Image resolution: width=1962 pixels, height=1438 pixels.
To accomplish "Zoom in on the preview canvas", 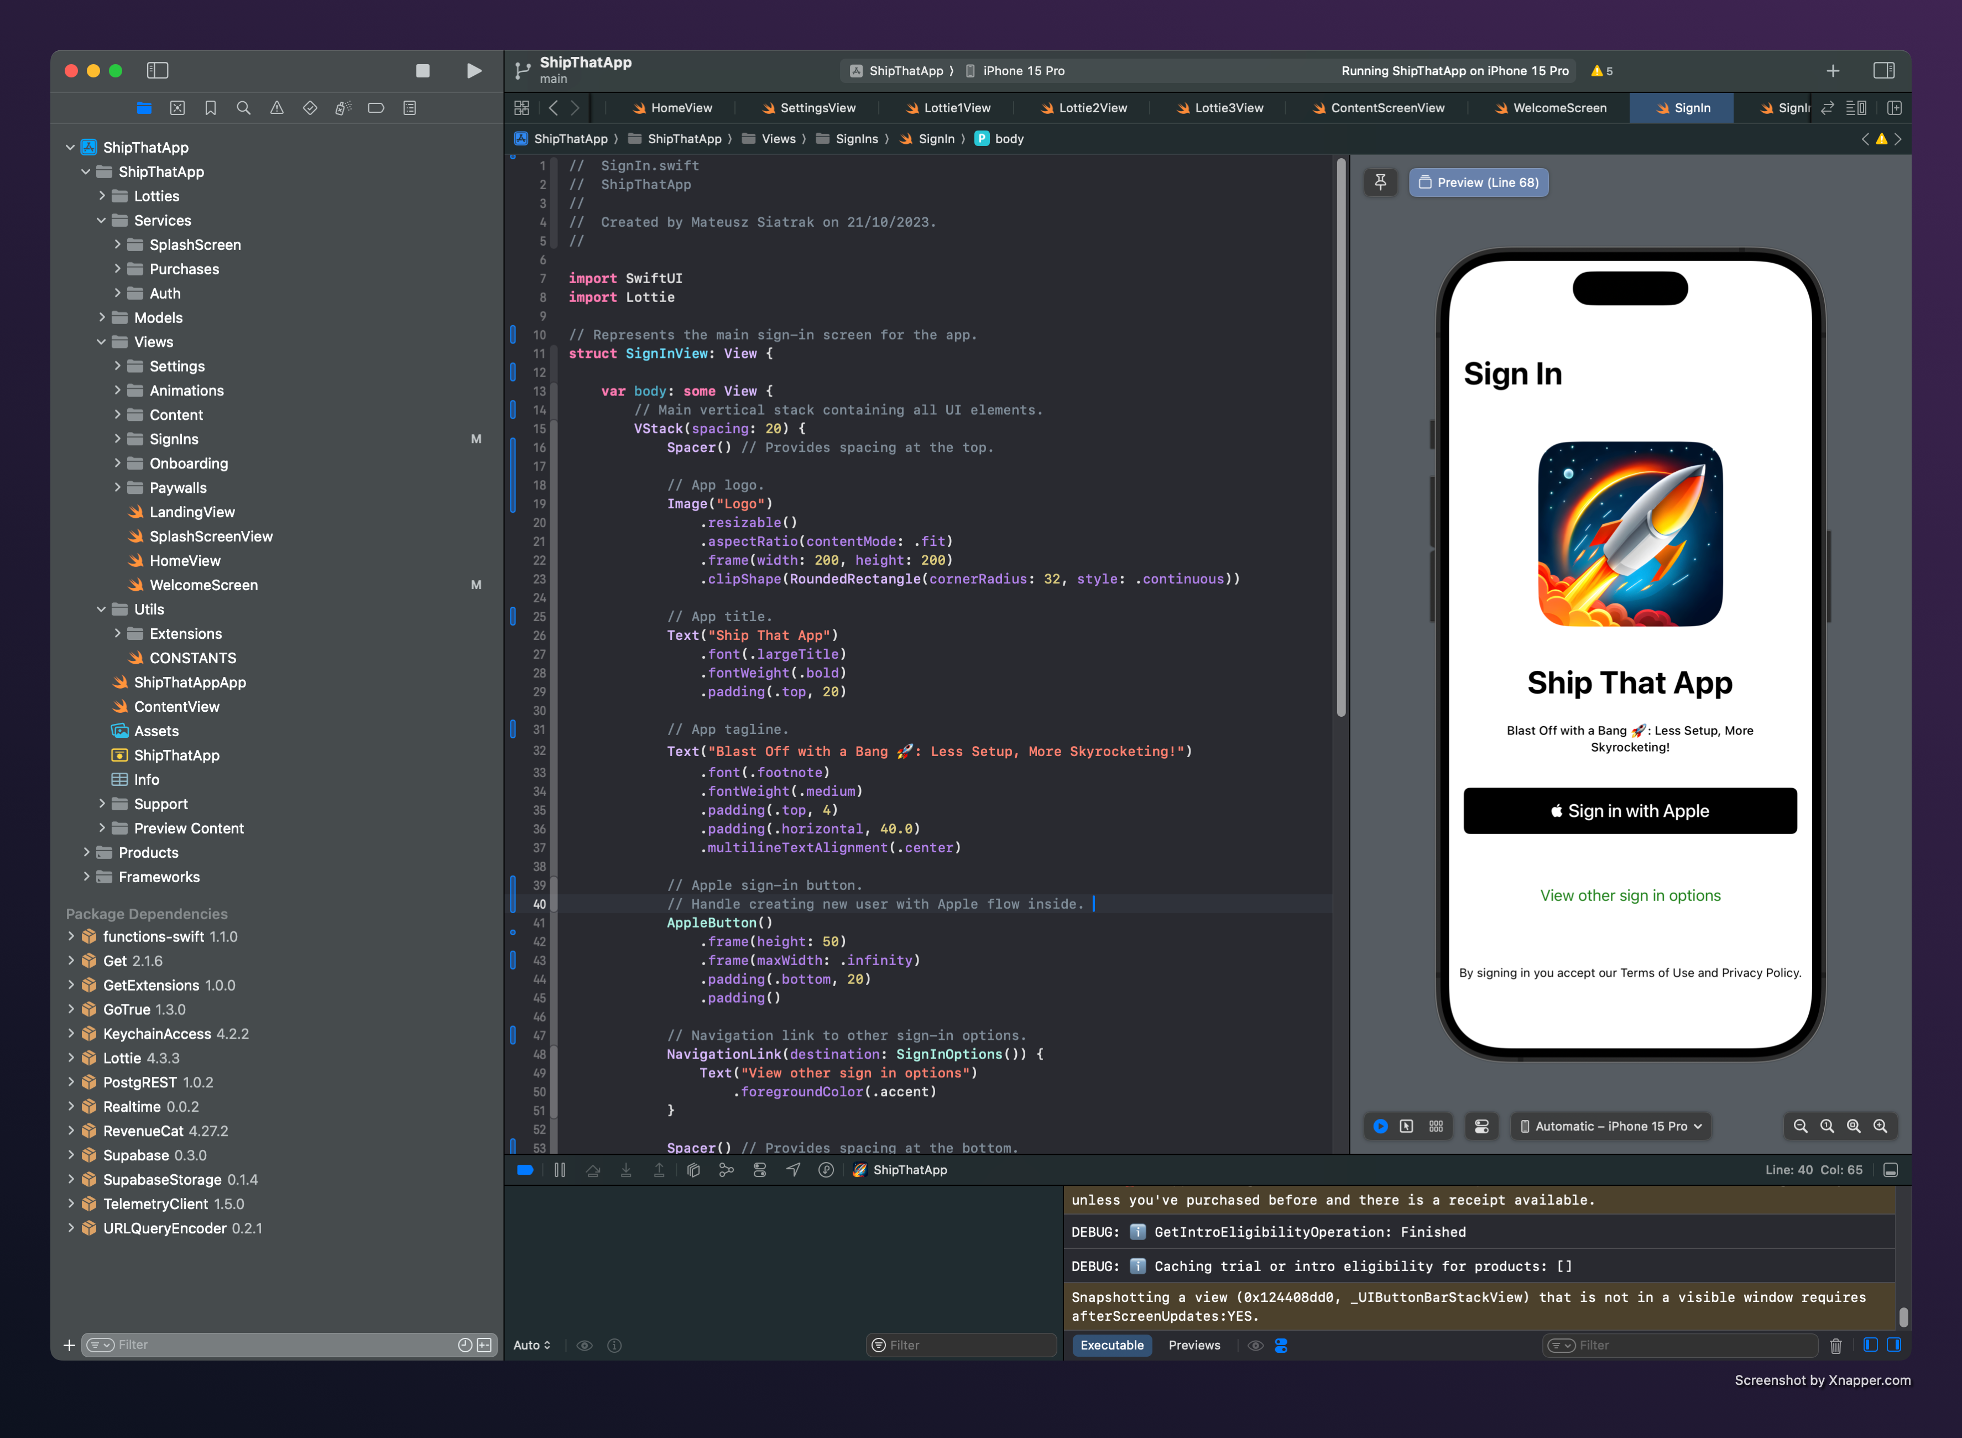I will coord(1880,1127).
